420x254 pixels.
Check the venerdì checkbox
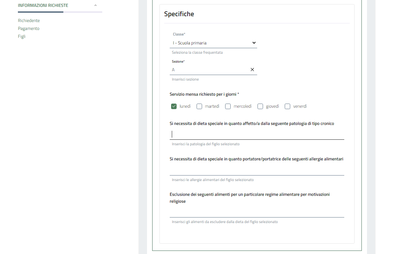point(287,106)
